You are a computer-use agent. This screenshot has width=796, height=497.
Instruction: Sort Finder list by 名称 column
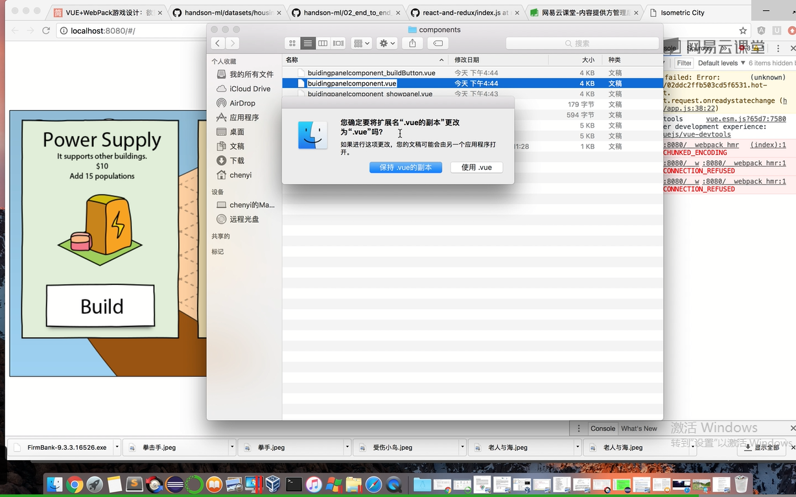pos(365,60)
